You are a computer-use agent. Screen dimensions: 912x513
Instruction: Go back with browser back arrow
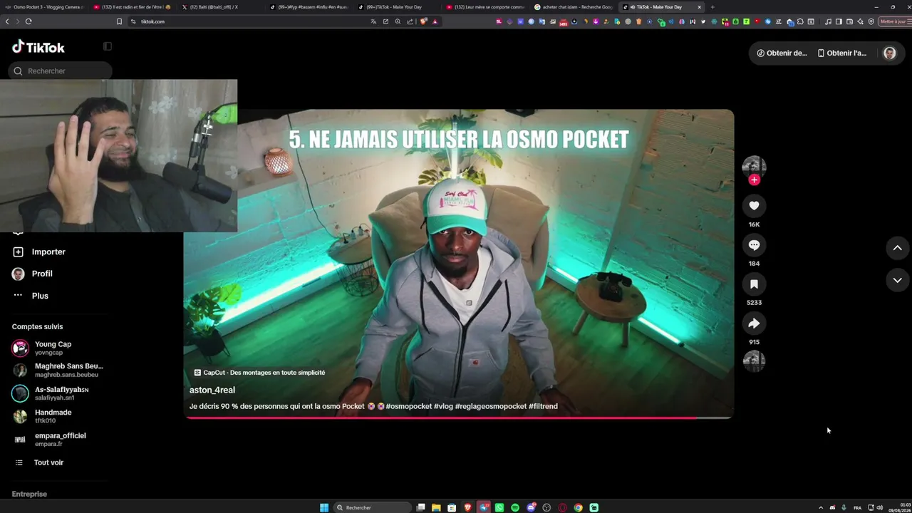(x=7, y=21)
